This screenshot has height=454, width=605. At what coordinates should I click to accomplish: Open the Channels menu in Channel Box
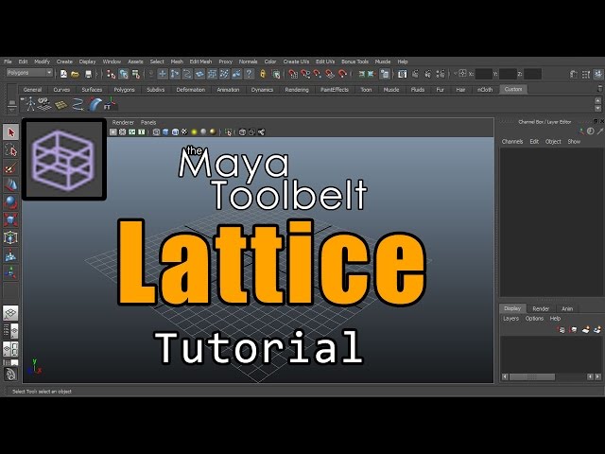tap(512, 142)
